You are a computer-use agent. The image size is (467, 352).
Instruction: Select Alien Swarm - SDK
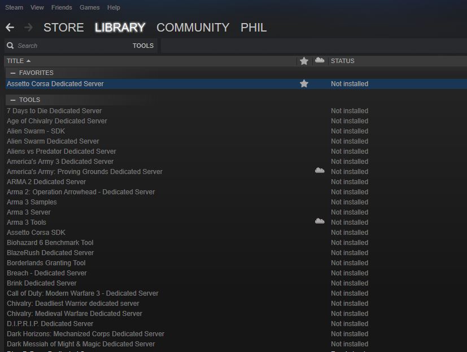[36, 131]
